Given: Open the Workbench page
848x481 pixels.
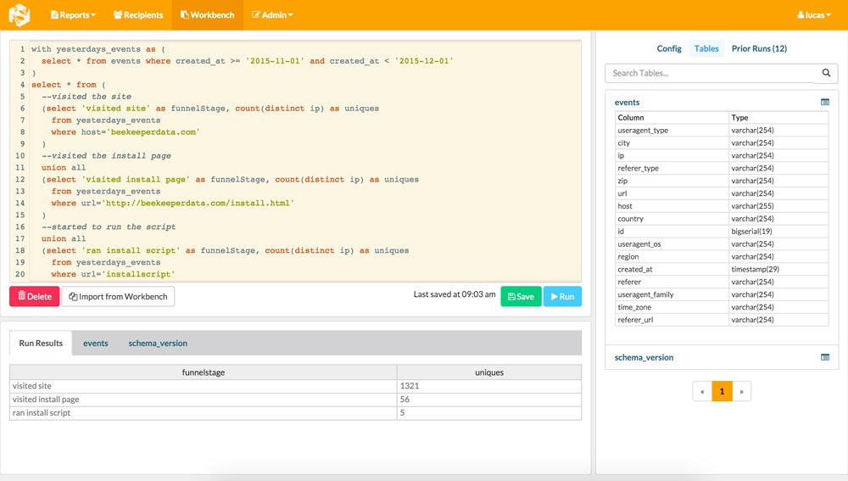Looking at the screenshot, I should point(207,15).
